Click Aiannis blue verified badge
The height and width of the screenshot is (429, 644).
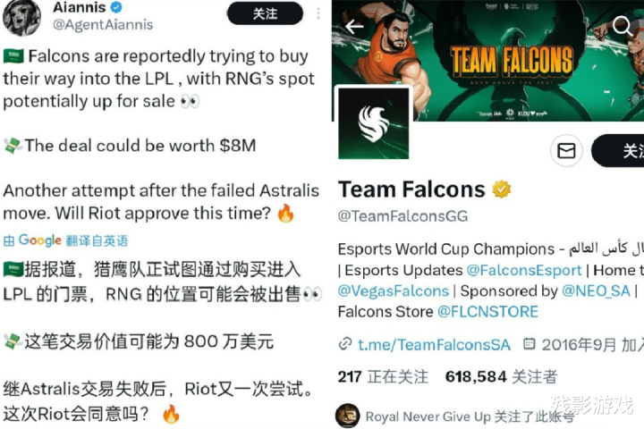pyautogui.click(x=116, y=6)
